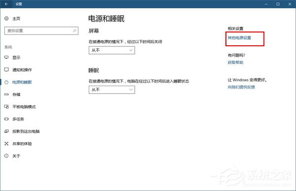Click the 电源和睡眠 power icon
The image size is (296, 191).
(6, 82)
